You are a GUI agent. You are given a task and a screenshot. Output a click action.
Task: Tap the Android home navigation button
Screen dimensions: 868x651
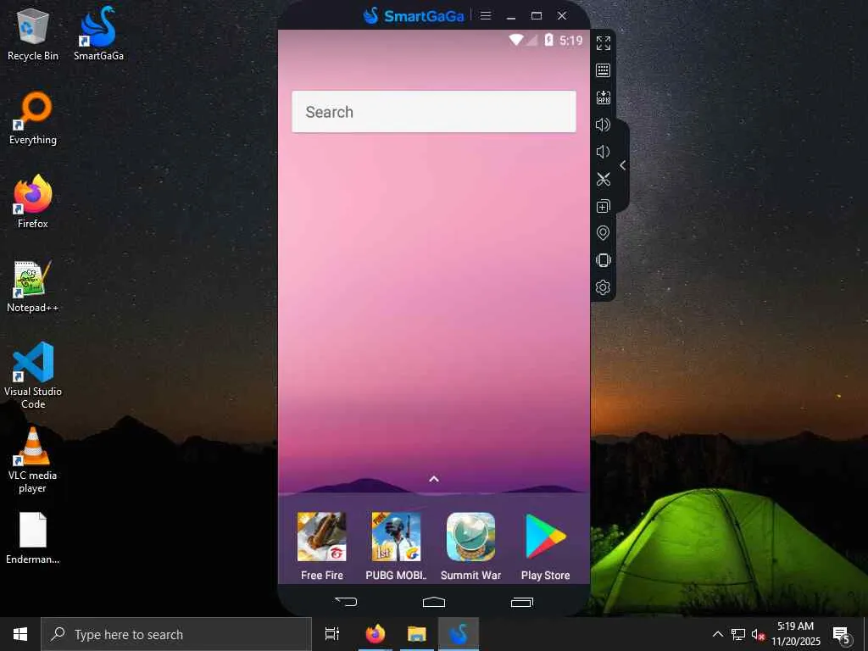coord(434,602)
